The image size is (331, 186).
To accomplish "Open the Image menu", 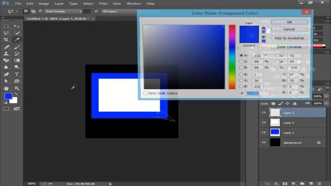I will pos(43,4).
